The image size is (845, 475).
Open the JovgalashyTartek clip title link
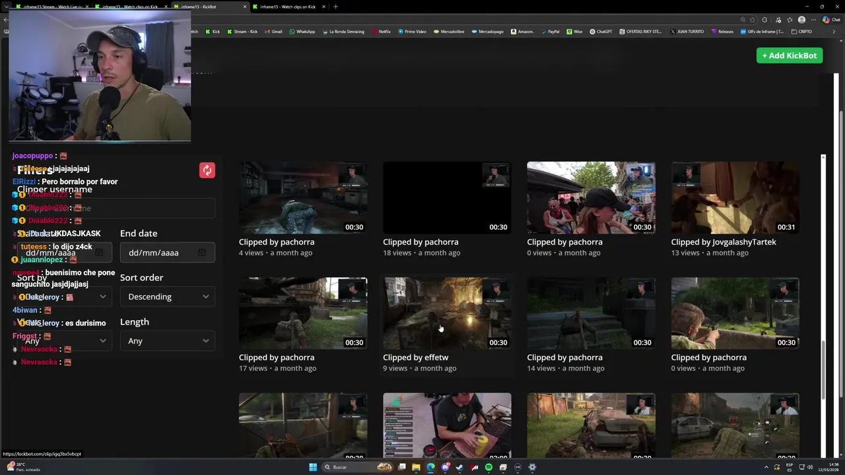[724, 242]
